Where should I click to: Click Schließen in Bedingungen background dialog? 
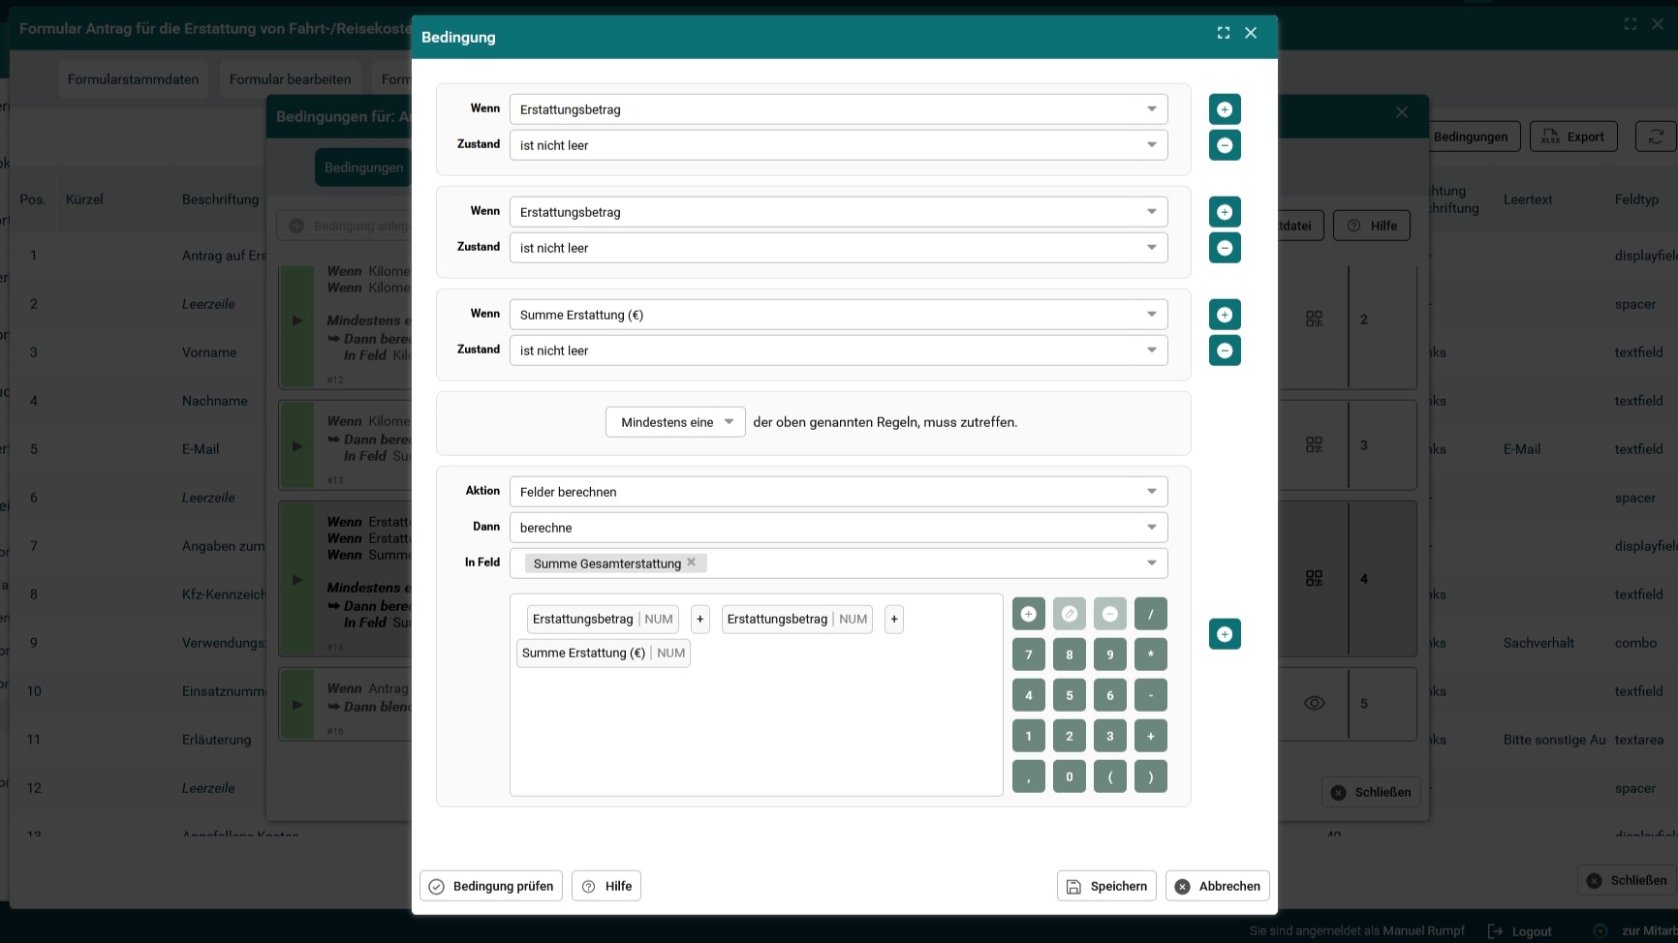coord(1371,792)
